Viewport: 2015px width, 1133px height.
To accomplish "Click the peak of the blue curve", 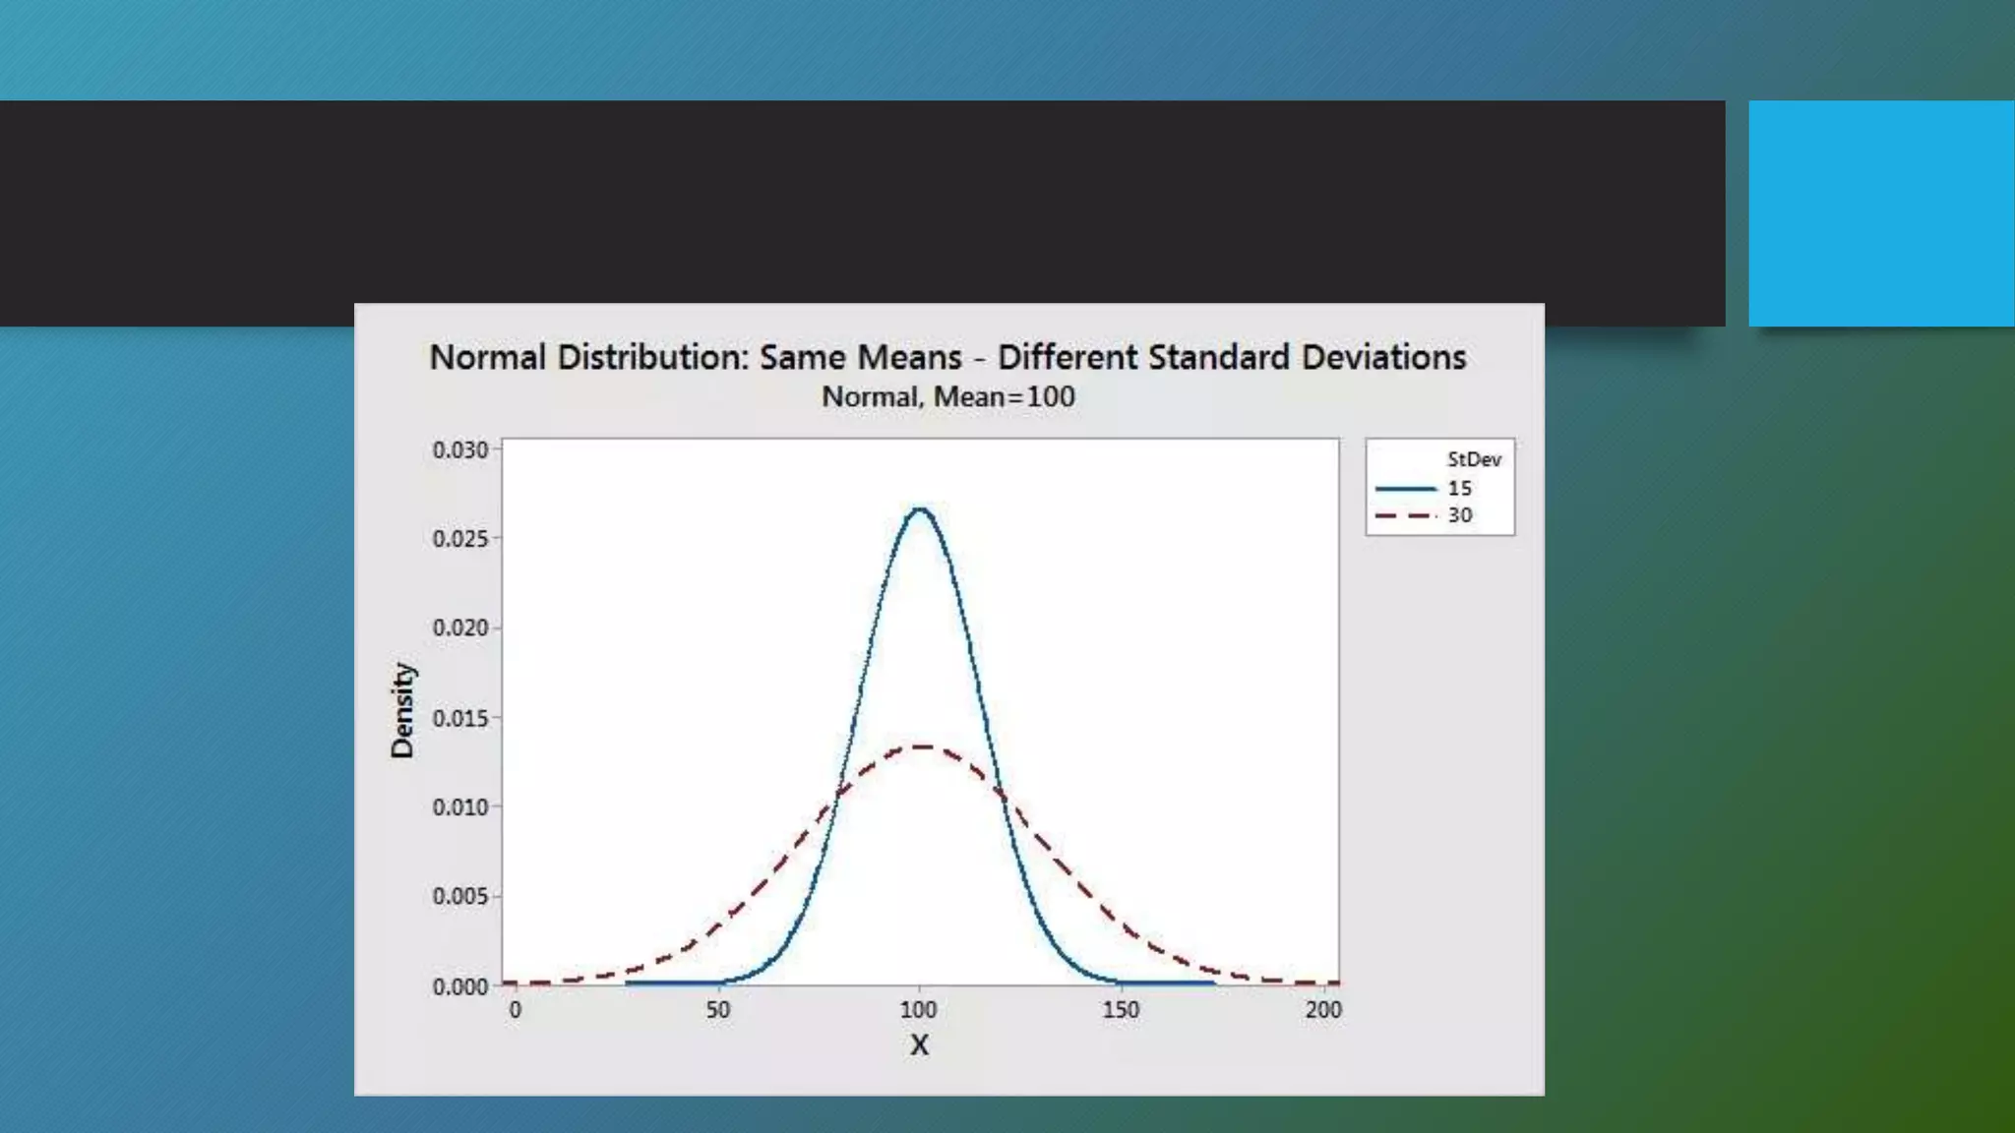I will [920, 509].
